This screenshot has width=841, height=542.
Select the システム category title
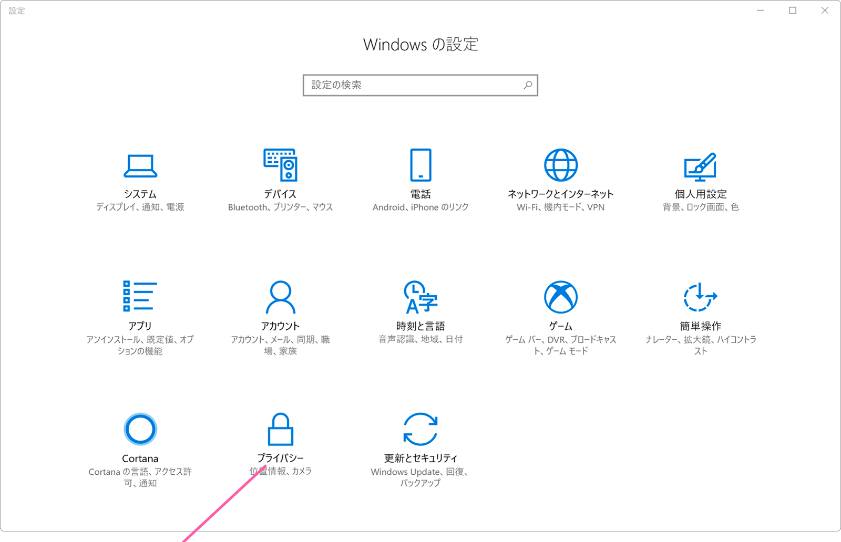140,194
